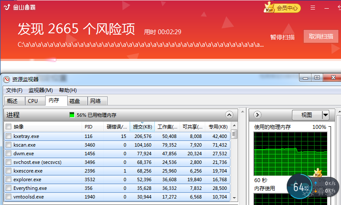The width and height of the screenshot is (341, 205).
Task: Click process list scrollbar up arrow
Action: (234, 125)
